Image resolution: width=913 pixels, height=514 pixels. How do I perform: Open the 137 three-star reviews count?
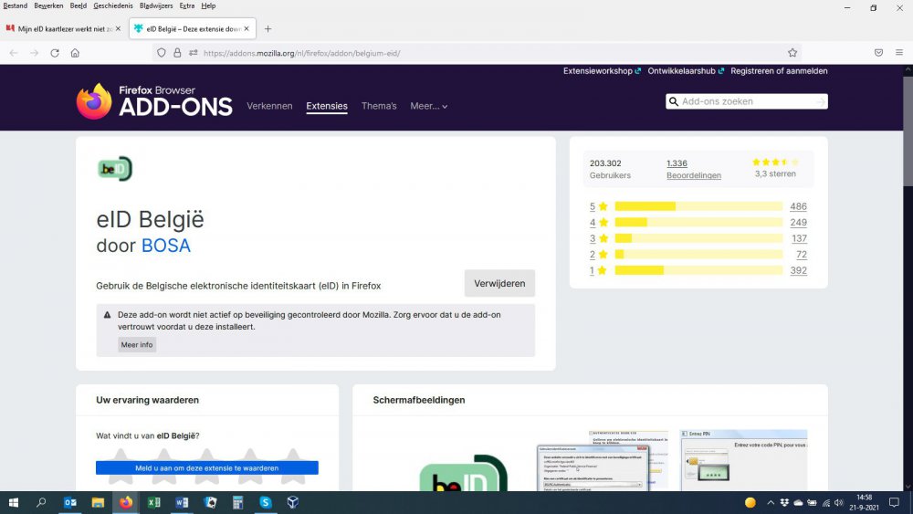point(799,238)
